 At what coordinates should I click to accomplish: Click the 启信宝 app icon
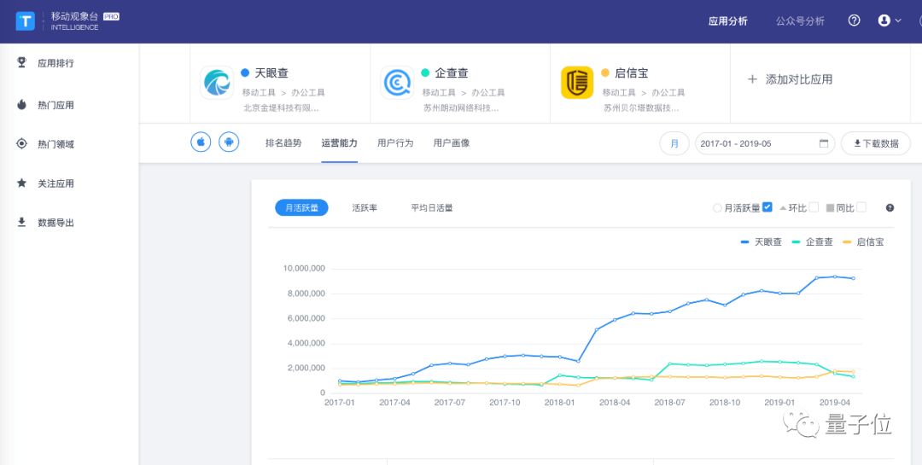pos(577,82)
